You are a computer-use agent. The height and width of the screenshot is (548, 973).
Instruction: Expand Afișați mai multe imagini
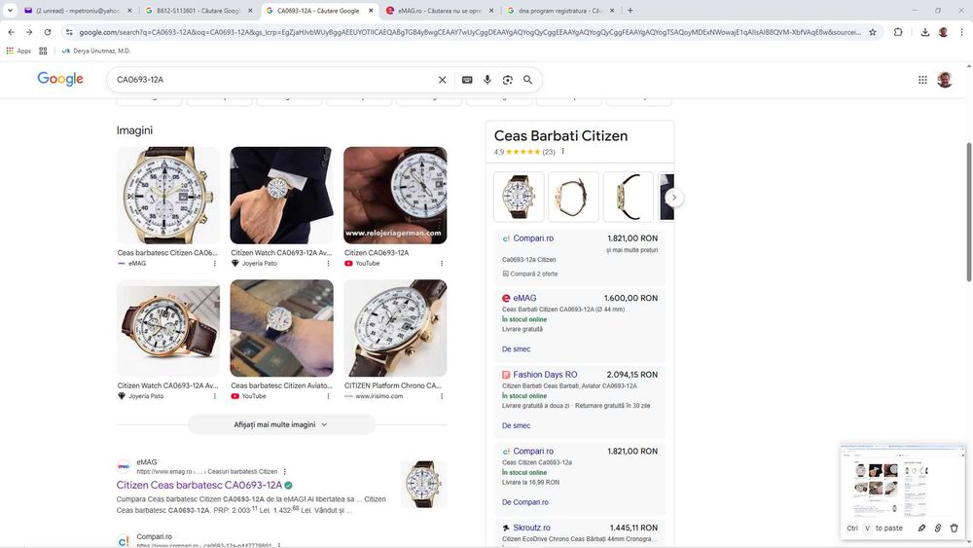pos(281,424)
